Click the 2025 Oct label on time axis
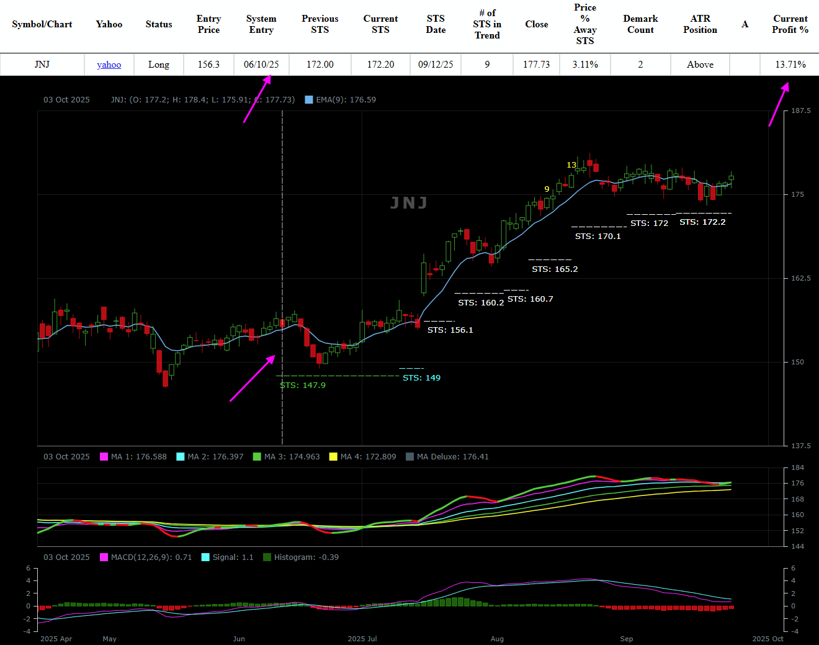Image resolution: width=819 pixels, height=645 pixels. point(768,639)
